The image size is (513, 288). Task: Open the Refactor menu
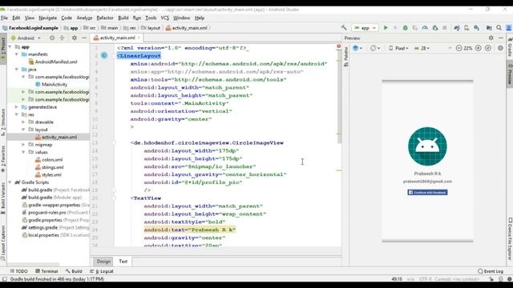pyautogui.click(x=105, y=18)
